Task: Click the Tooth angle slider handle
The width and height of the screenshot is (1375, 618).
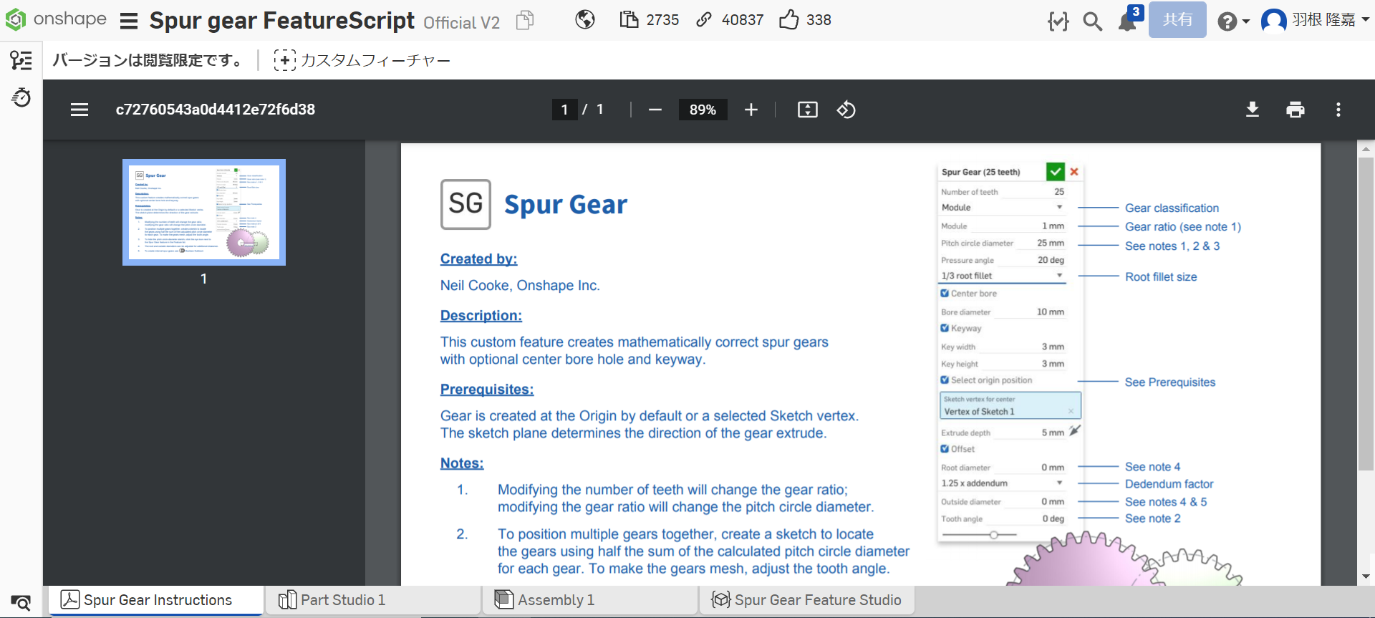Action: click(x=993, y=535)
